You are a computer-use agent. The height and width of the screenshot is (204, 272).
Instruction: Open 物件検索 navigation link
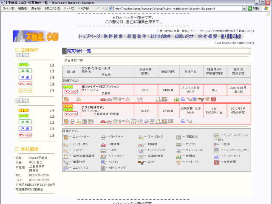(113, 37)
